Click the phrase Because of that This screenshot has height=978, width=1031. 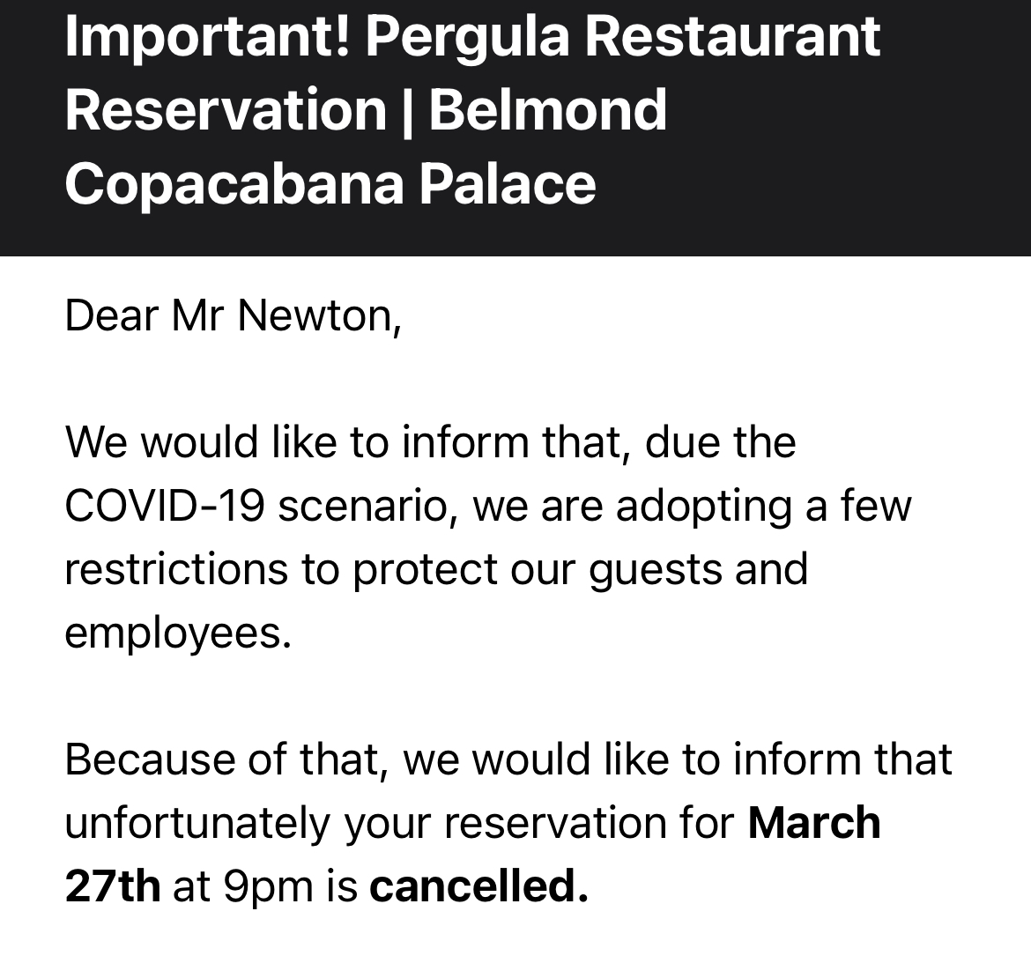pos(225,759)
